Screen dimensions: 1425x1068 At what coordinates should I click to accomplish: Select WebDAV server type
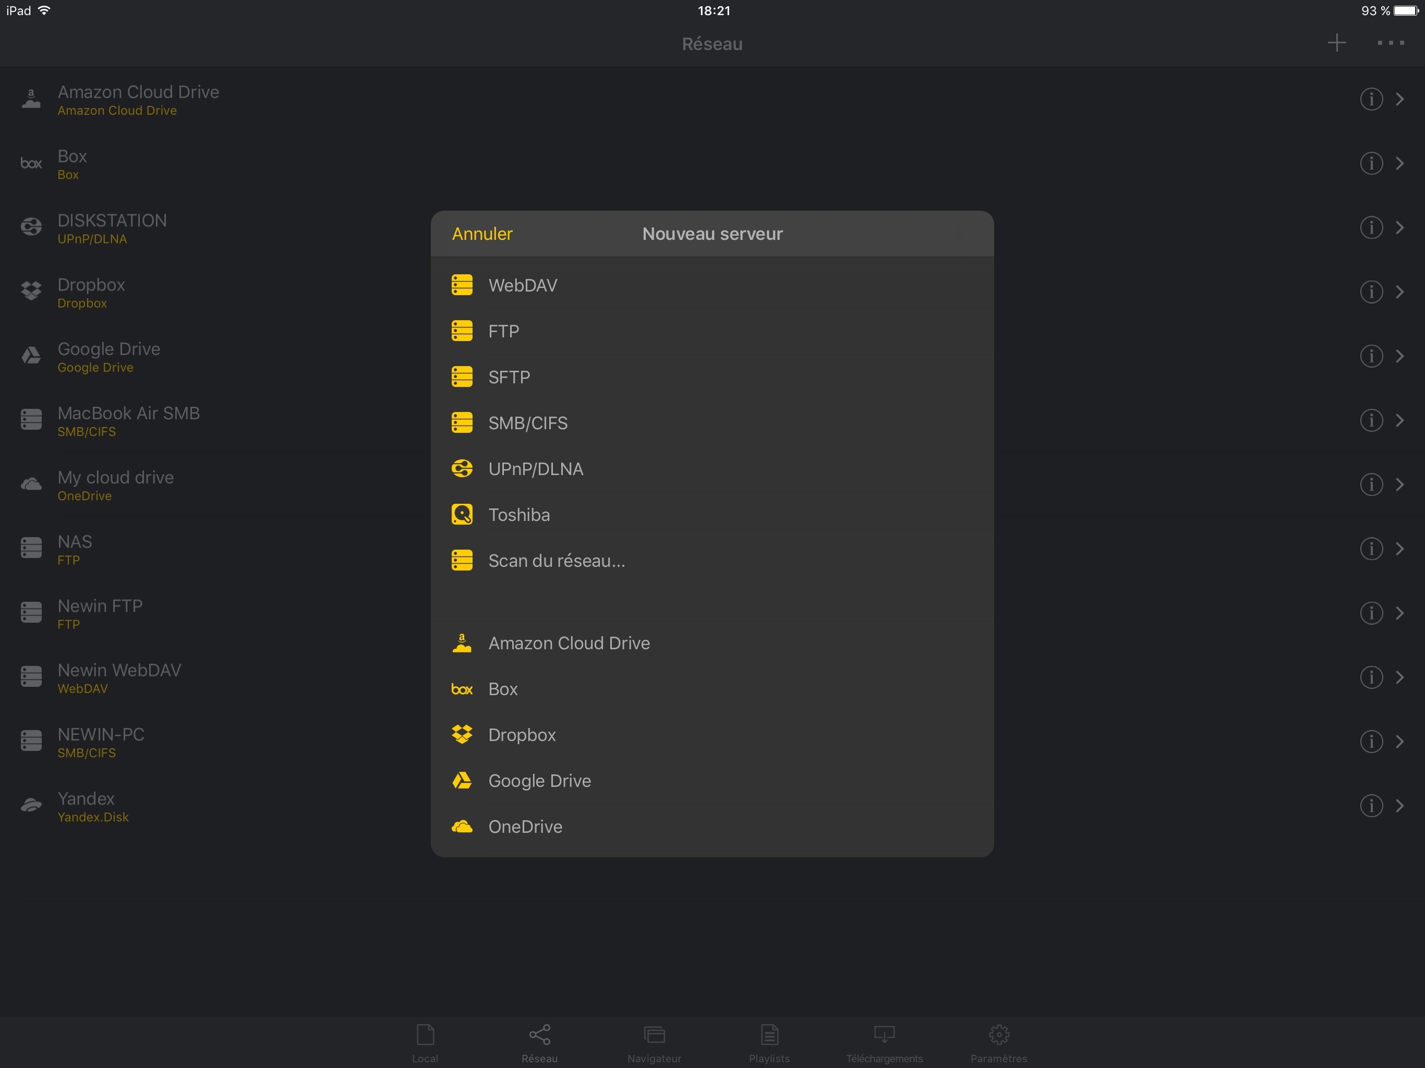tap(523, 285)
